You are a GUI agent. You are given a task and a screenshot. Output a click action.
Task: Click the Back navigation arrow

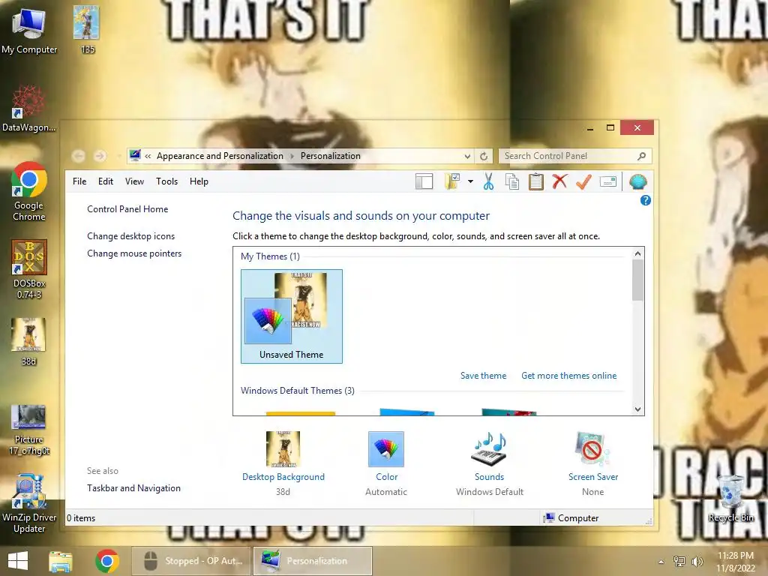(x=78, y=156)
